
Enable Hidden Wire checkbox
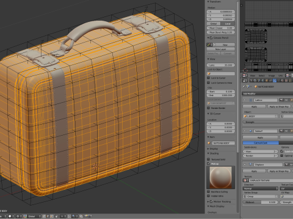(208, 196)
